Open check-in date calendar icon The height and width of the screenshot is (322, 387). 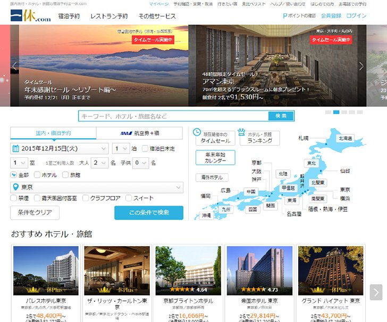(15, 149)
